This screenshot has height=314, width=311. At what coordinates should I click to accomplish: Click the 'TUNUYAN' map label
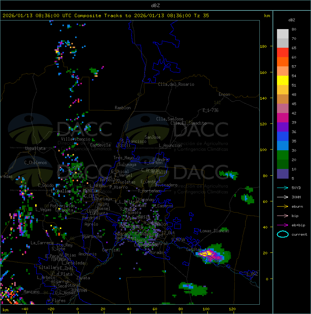pos(79,291)
